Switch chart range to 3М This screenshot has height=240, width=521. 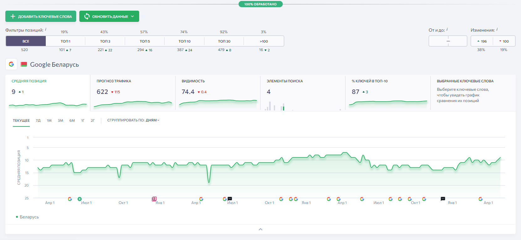click(61, 120)
